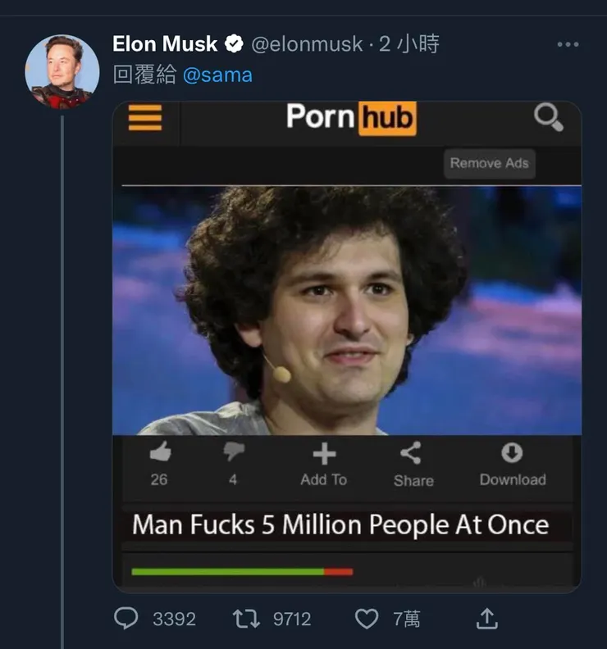This screenshot has height=649, width=607.
Task: Open the profile avatar picture
Action: point(62,72)
